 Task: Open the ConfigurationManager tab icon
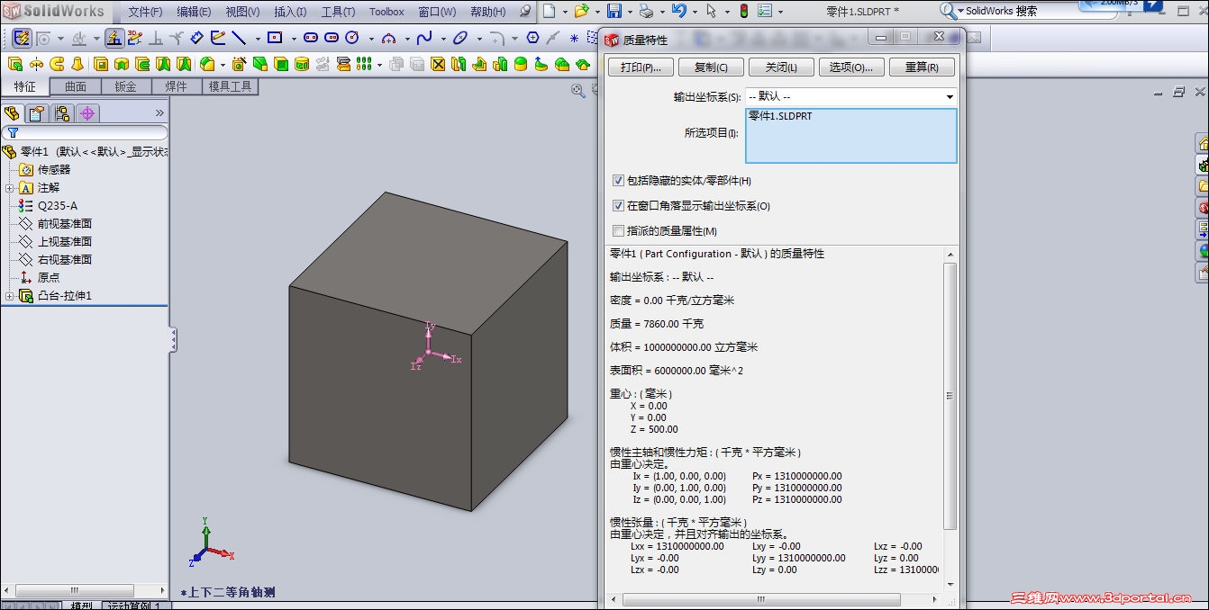pyautogui.click(x=62, y=113)
